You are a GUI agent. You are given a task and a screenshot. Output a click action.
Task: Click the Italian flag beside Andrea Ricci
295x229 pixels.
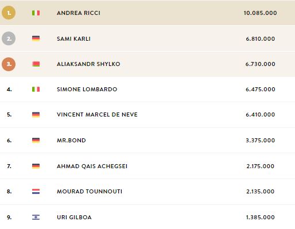(36, 13)
